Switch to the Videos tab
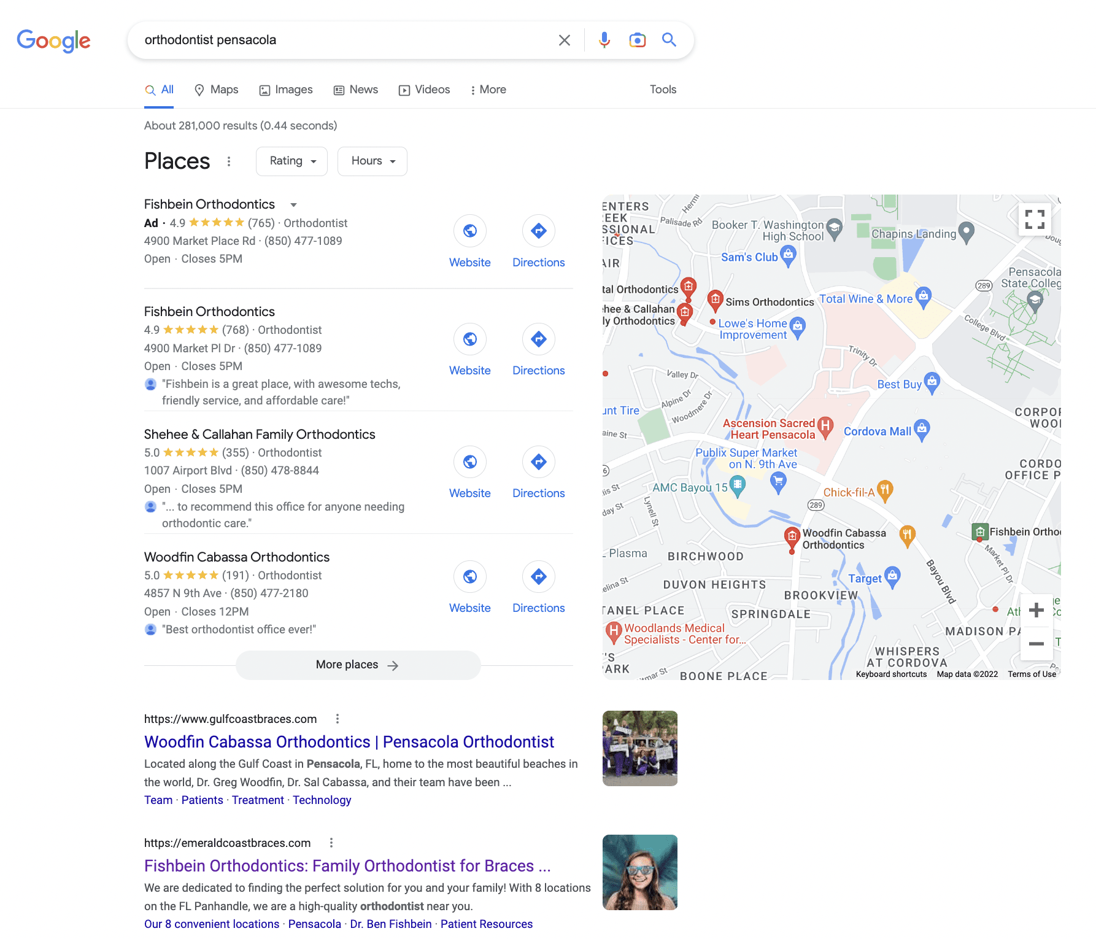1096x939 pixels. pos(424,90)
